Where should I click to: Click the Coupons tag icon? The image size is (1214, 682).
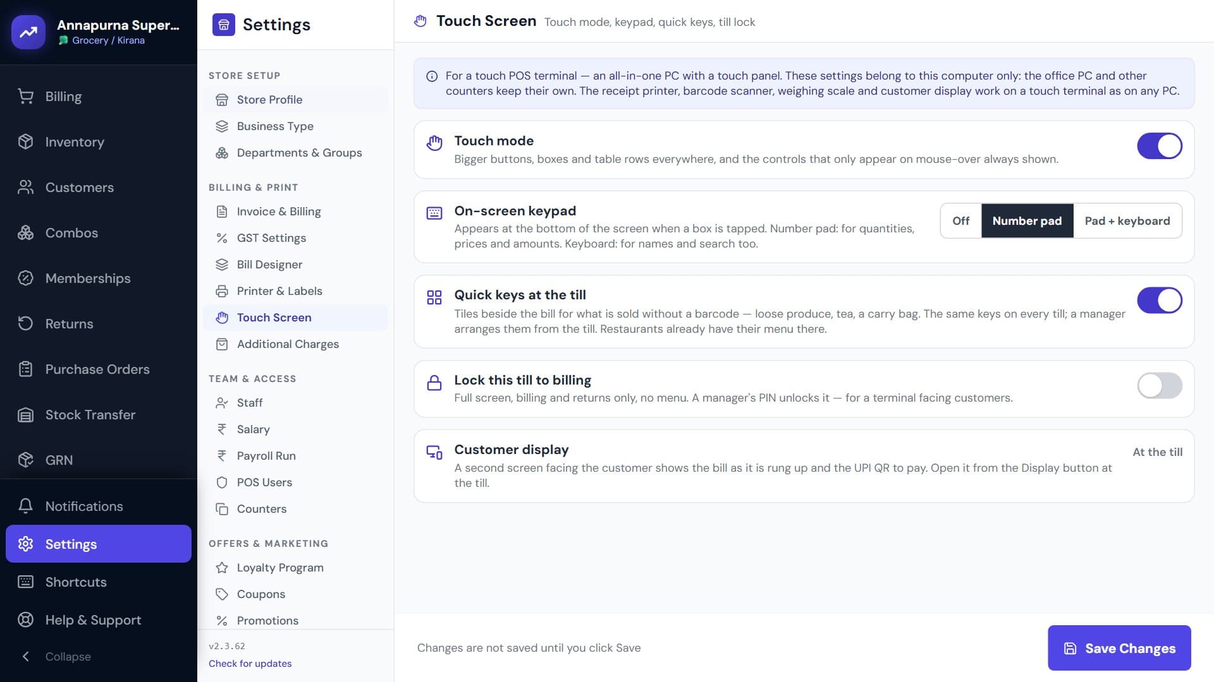coord(222,594)
